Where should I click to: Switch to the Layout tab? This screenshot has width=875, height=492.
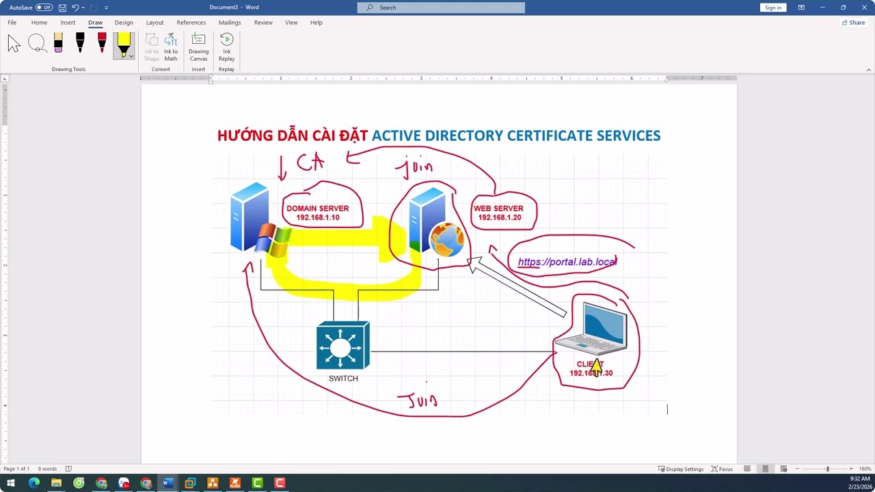click(154, 23)
